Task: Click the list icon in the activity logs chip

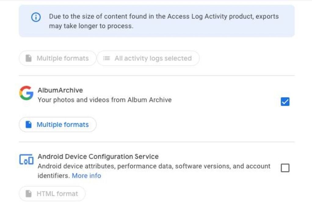Action: click(x=106, y=58)
